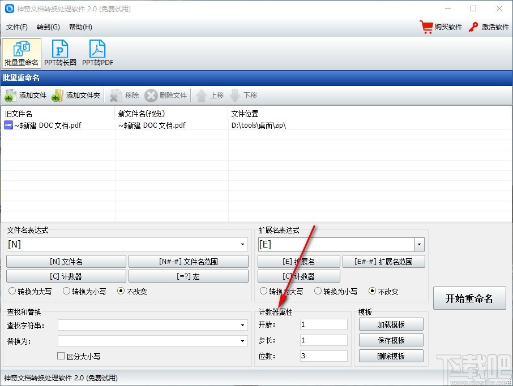The width and height of the screenshot is (513, 386).
Task: Click the 加载模板 button
Action: pos(391,324)
